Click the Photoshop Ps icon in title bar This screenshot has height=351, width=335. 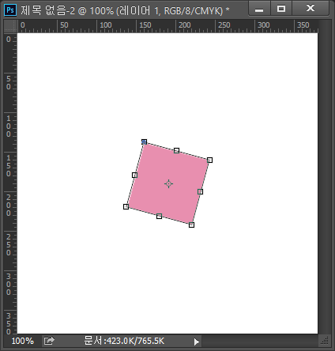click(x=10, y=10)
